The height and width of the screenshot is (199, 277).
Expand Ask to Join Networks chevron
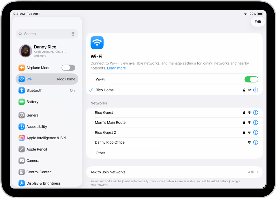coord(257,172)
